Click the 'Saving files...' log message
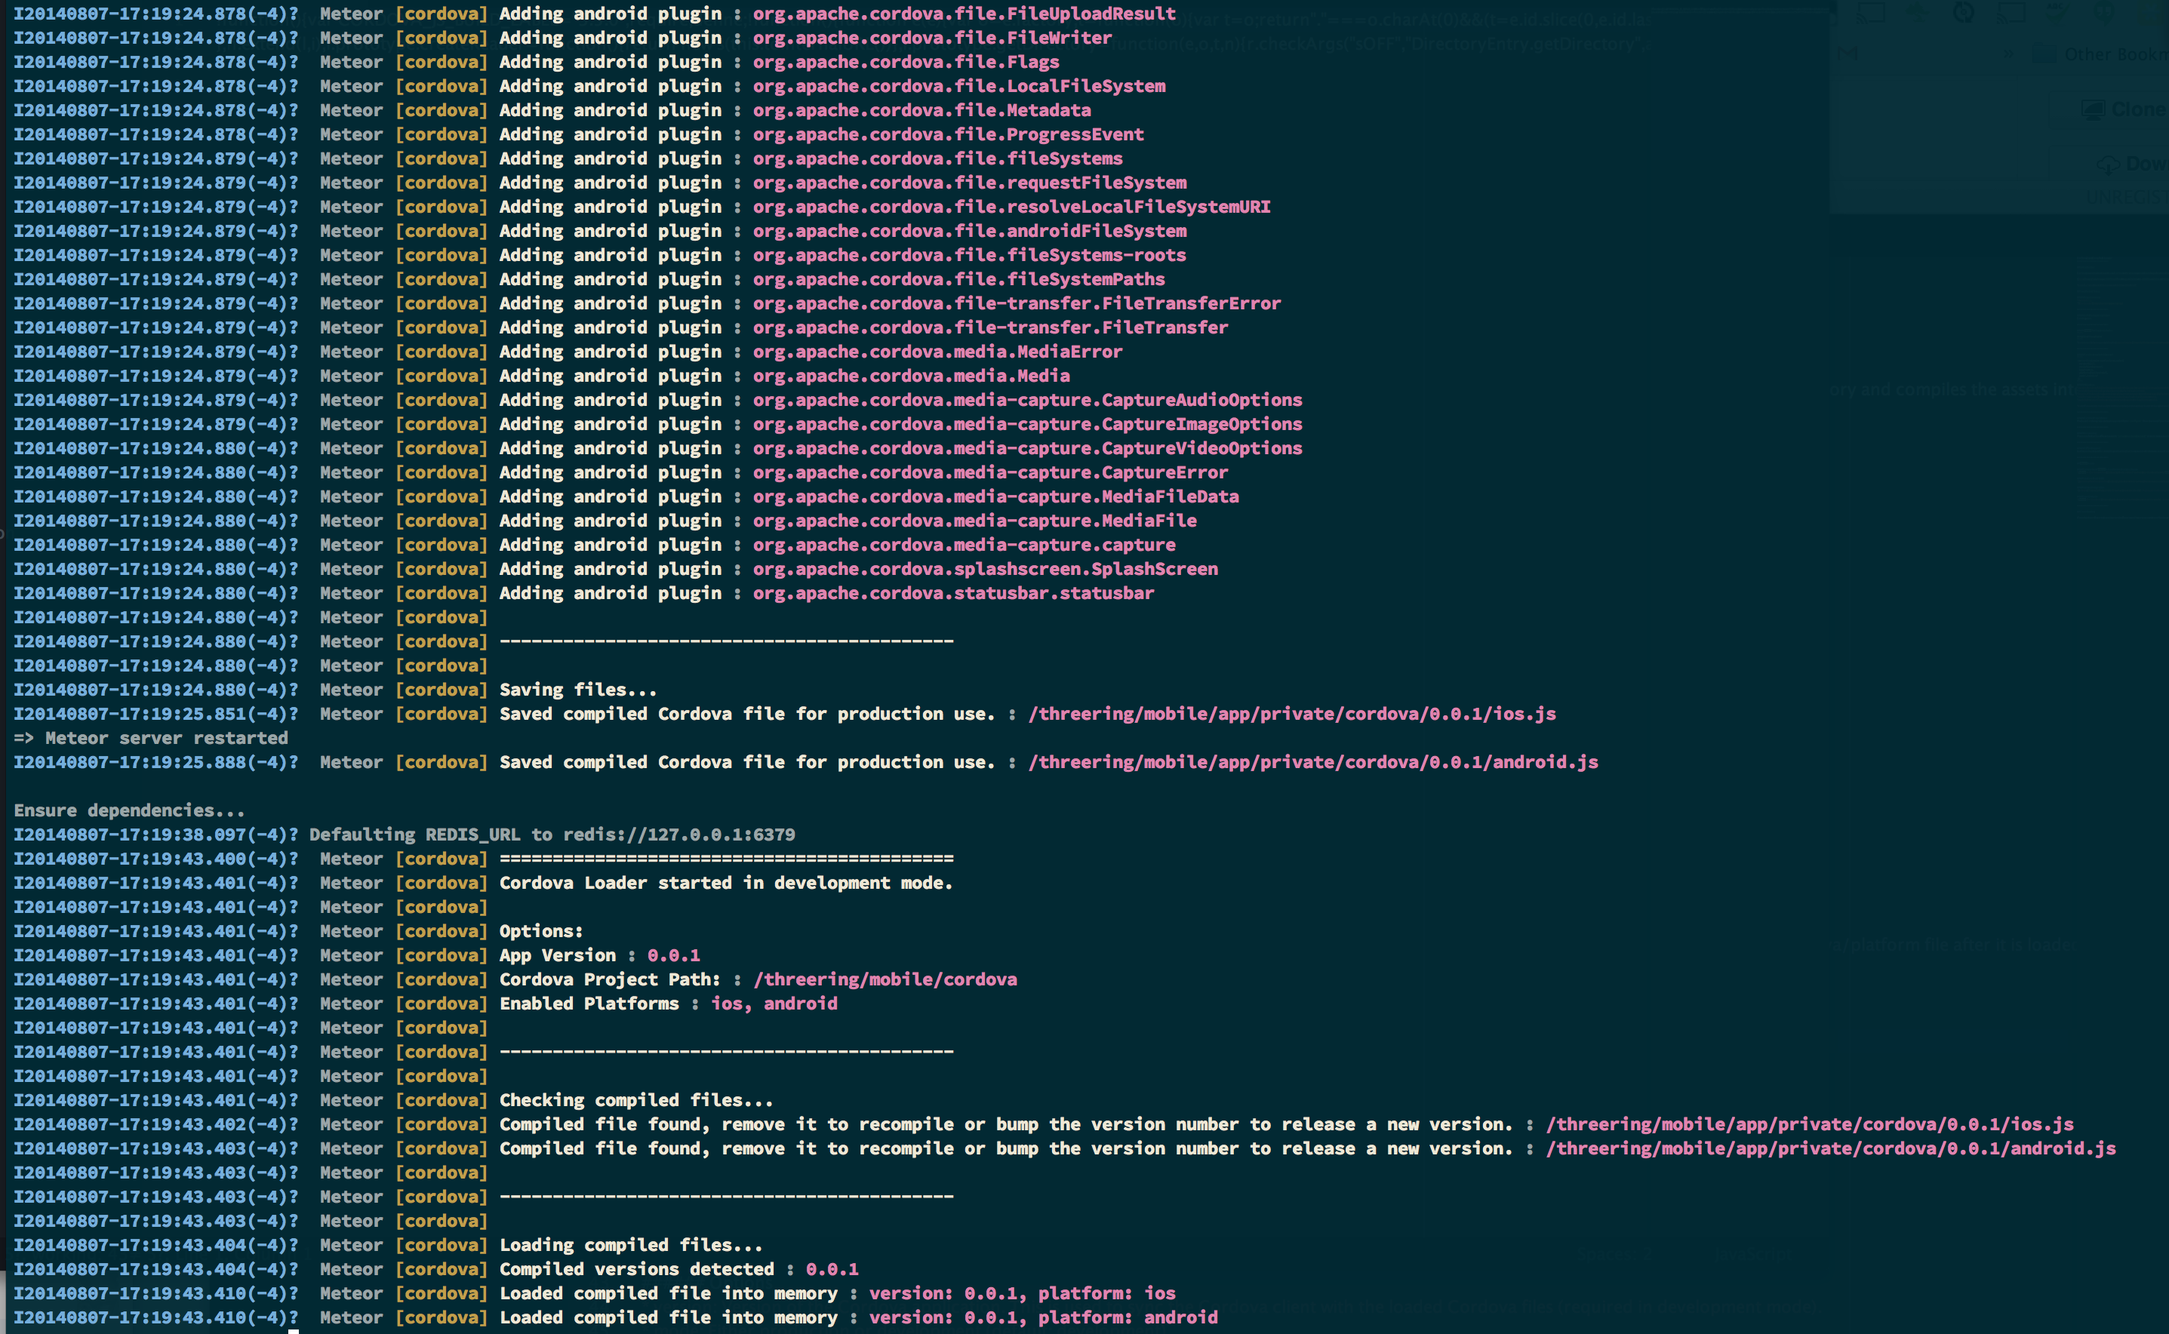Screen dimensions: 2169x1334 578,690
